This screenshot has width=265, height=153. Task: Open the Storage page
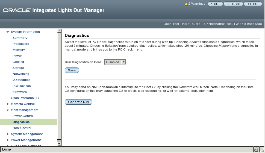tap(18, 68)
